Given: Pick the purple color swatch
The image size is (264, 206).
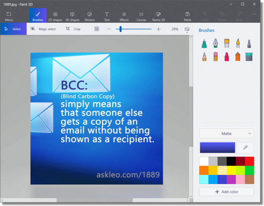Looking at the screenshot, I should point(231,180).
